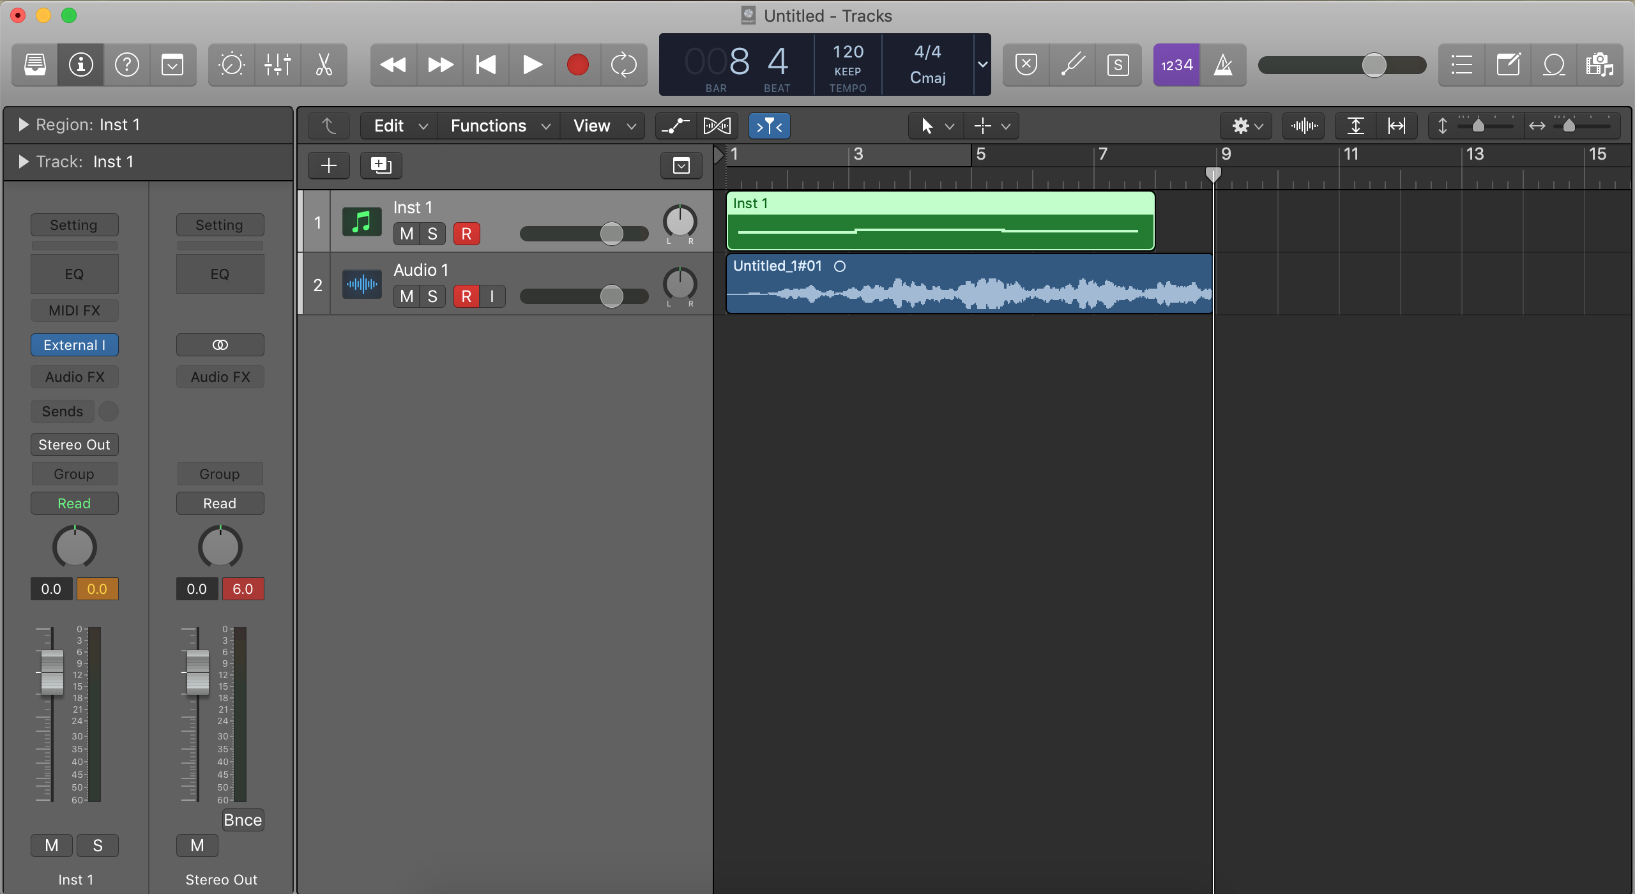Viewport: 1635px width, 894px height.
Task: Open the Media Browsers icon
Action: pos(1600,64)
